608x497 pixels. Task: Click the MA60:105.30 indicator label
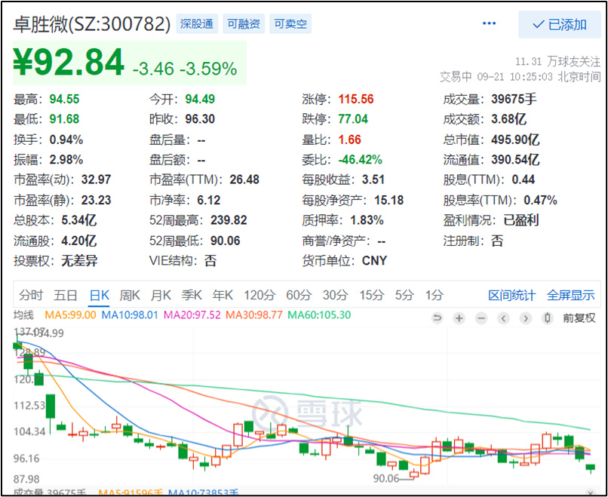point(319,314)
